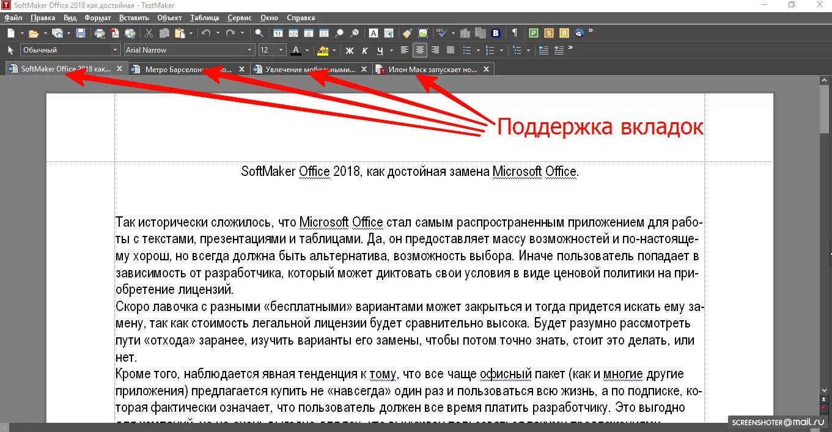
Task: Print the document using the printer icon
Action: pyautogui.click(x=100, y=33)
